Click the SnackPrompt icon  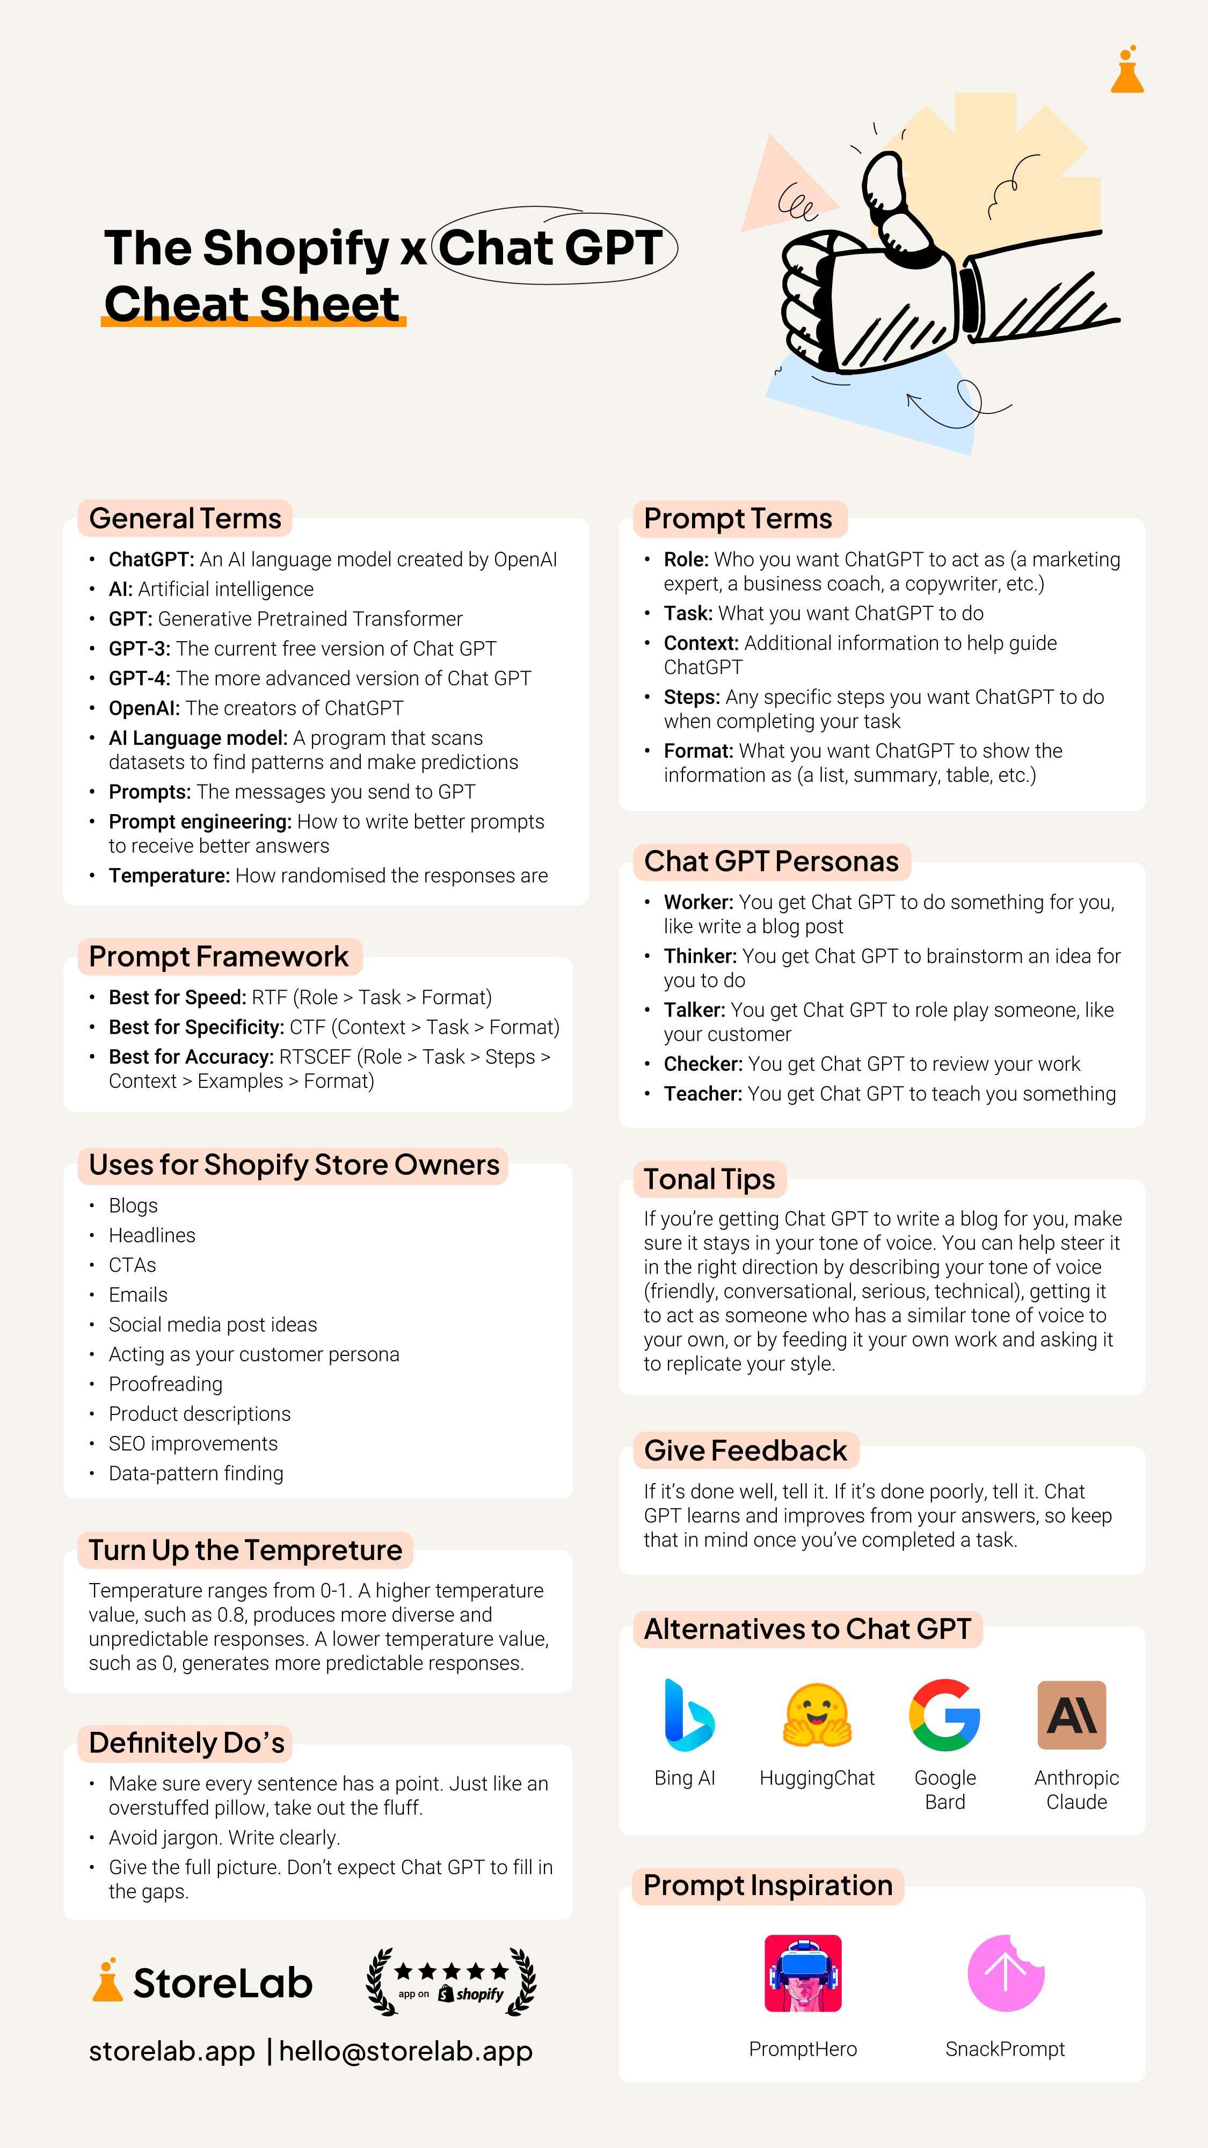[1006, 1976]
